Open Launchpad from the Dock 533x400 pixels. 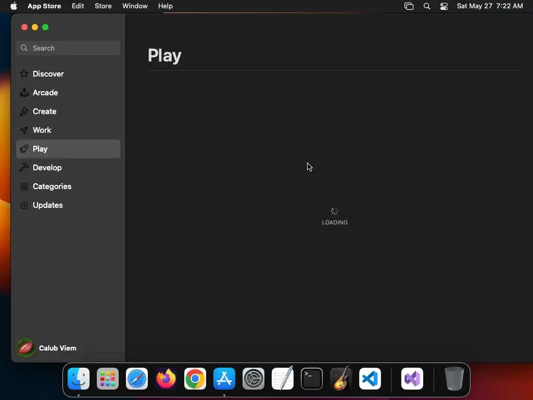(108, 379)
